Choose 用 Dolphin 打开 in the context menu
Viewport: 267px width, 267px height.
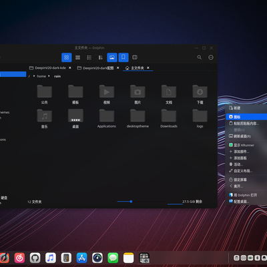[x=246, y=195]
